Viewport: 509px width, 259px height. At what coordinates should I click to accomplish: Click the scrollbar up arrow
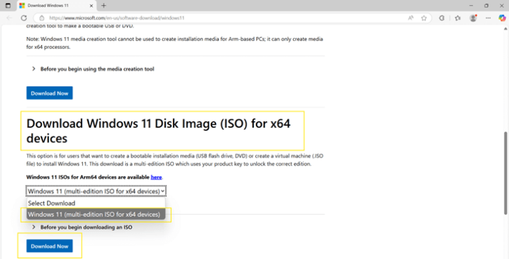point(505,29)
